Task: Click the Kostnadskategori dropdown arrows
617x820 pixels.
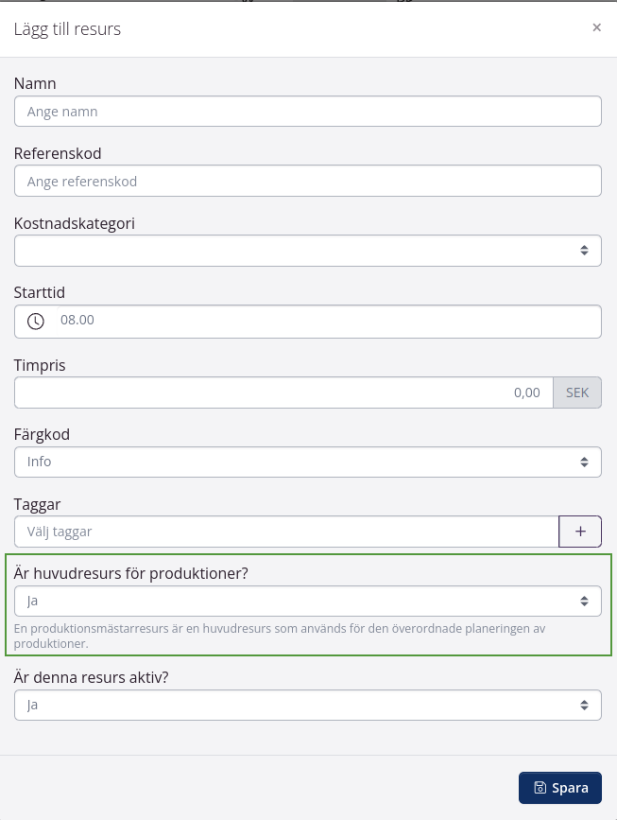Action: point(584,251)
